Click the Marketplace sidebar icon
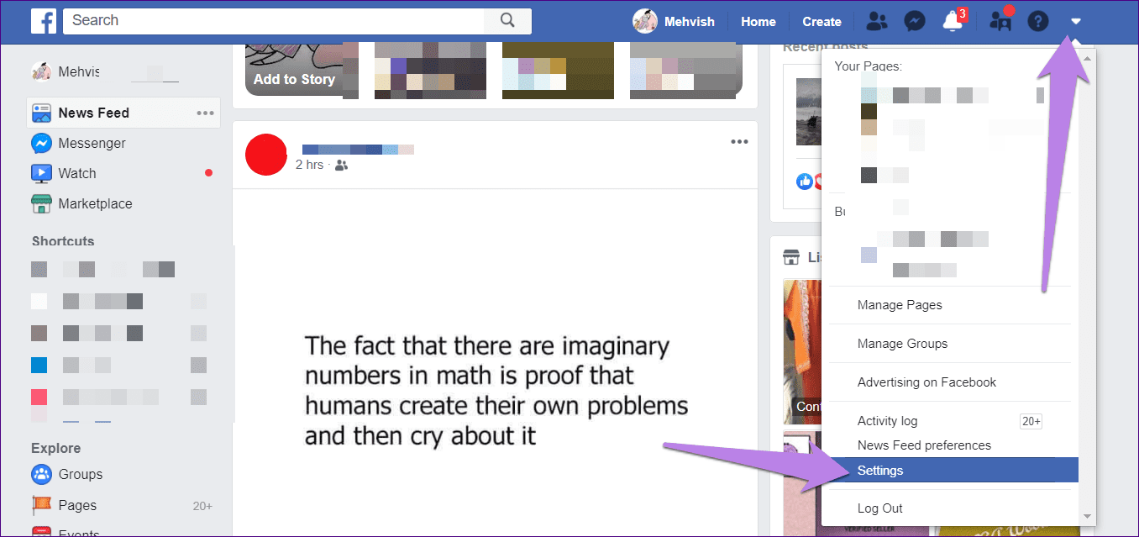 (42, 203)
